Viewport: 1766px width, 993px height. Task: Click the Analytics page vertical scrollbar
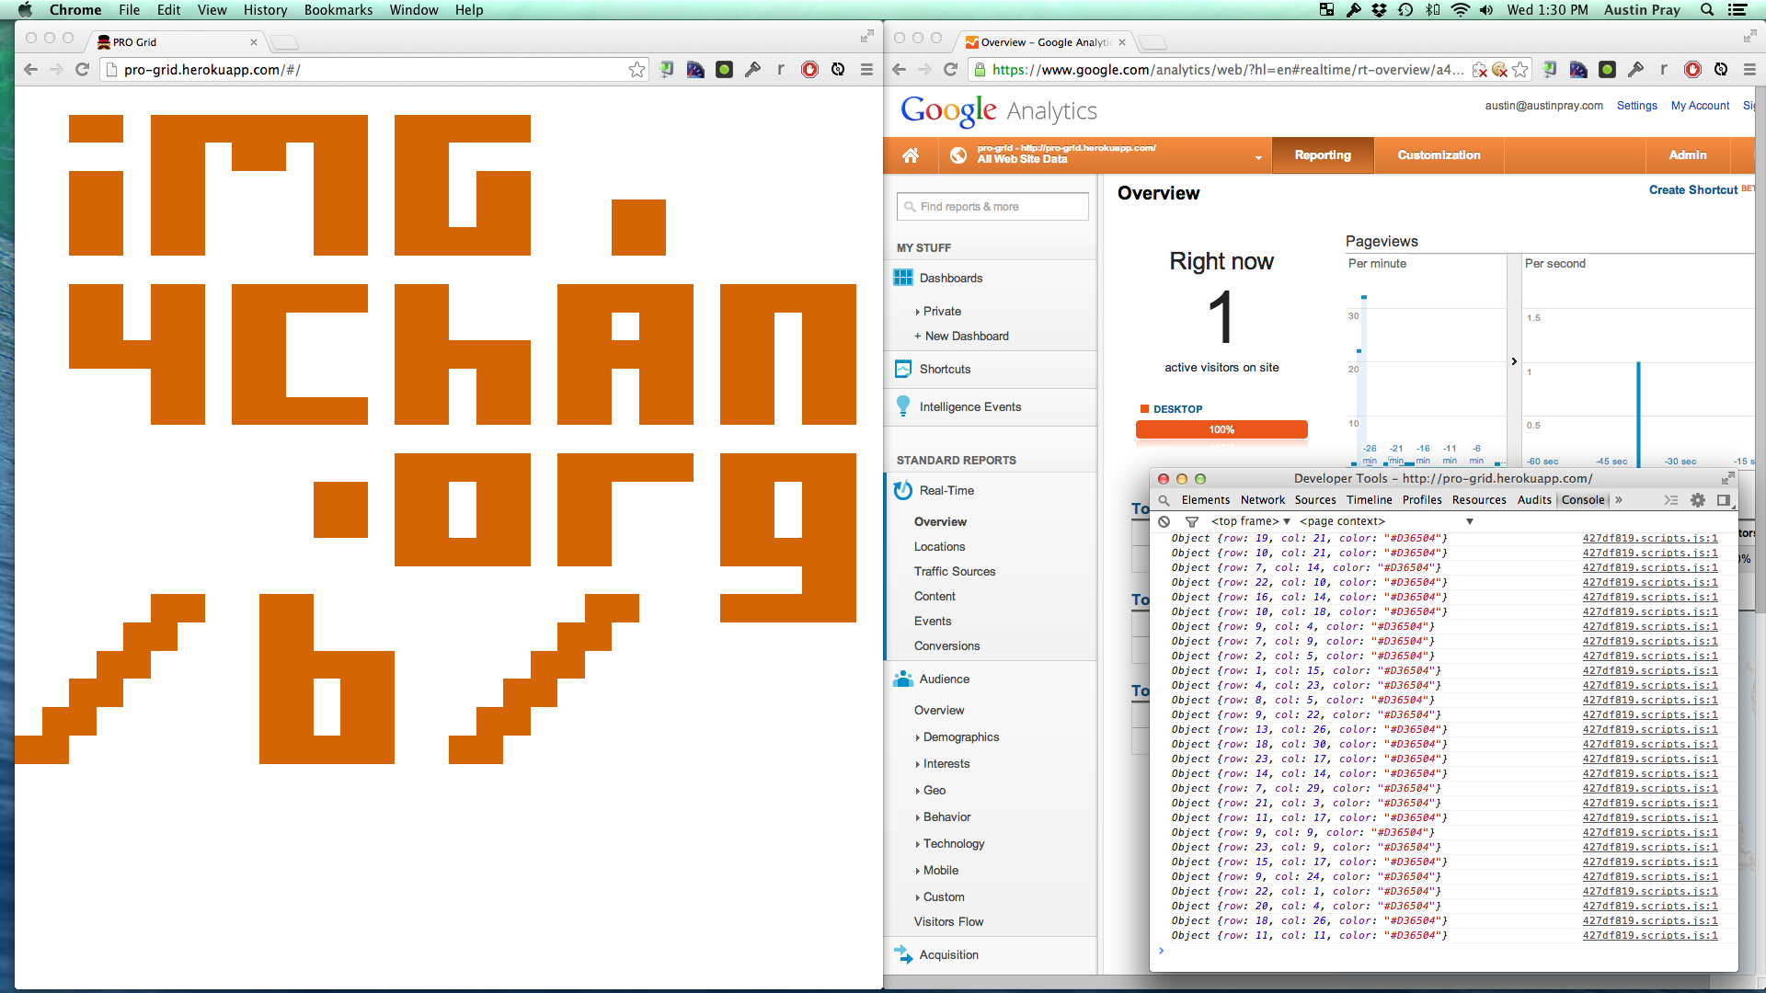1760,350
